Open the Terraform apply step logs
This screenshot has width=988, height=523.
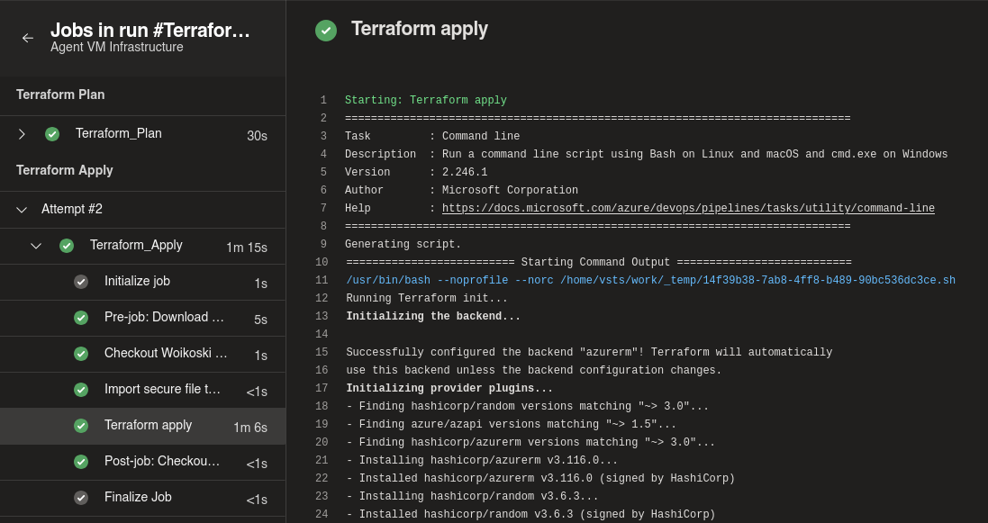[150, 425]
